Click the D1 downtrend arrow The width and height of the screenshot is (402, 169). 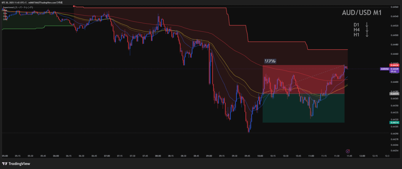(x=367, y=25)
